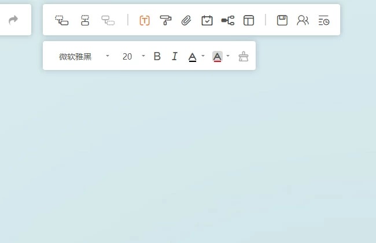Open the layout template icon
Viewport: 376px width, 243px height.
(x=249, y=20)
